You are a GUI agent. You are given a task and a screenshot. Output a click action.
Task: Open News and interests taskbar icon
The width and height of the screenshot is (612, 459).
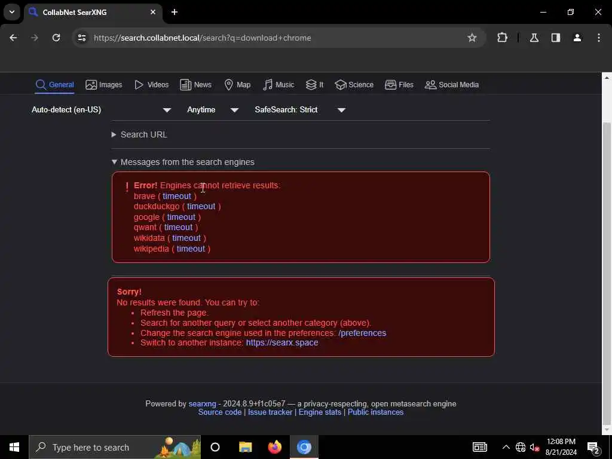tap(480, 447)
